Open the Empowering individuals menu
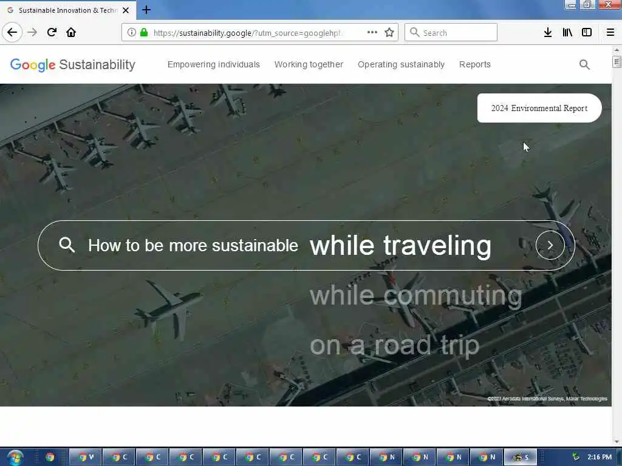This screenshot has width=622, height=466. (x=213, y=64)
